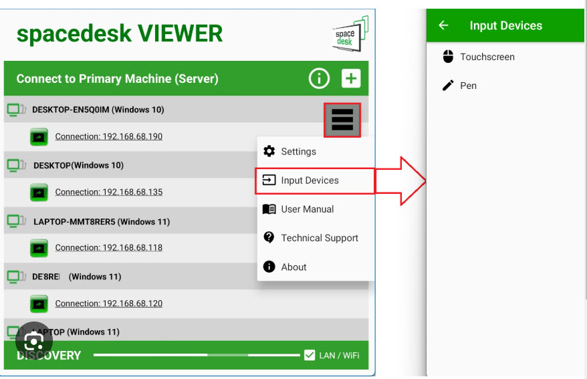Click the spacedesk logo icon
The image size is (587, 379).
tap(350, 34)
